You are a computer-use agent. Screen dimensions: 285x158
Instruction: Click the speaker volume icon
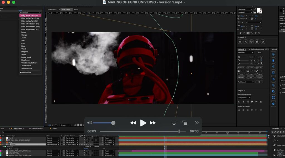[90, 123]
